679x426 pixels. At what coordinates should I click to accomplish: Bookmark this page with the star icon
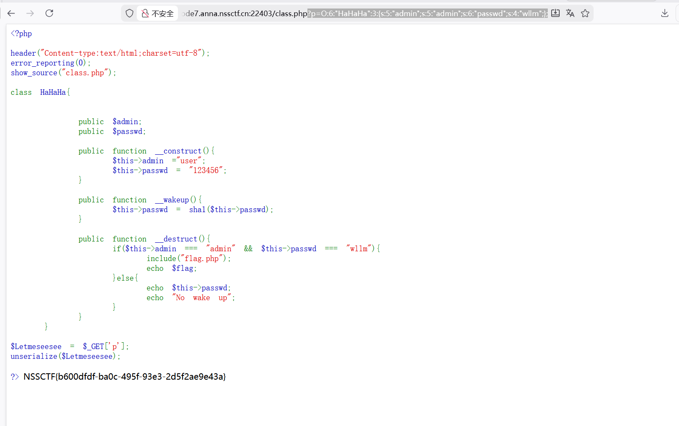click(585, 14)
